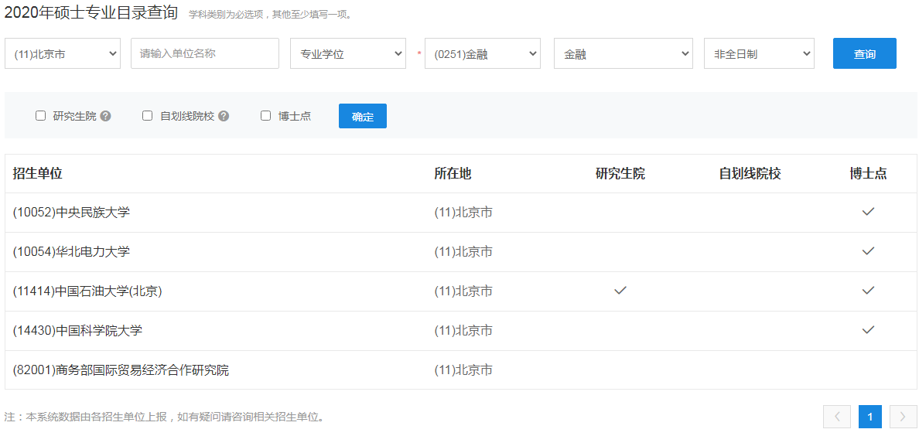Check the 博士点 filter checkbox
Image resolution: width=919 pixels, height=436 pixels.
tap(265, 116)
